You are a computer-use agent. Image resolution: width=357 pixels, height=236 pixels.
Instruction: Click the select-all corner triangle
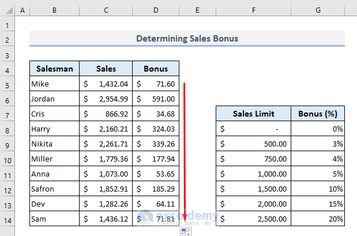point(7,10)
